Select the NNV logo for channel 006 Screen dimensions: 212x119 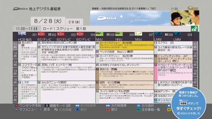point(119,34)
